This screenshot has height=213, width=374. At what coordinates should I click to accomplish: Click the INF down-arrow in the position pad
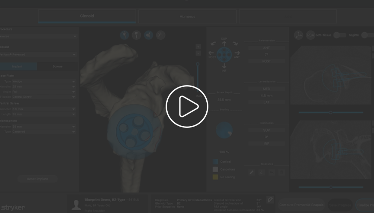point(224,66)
